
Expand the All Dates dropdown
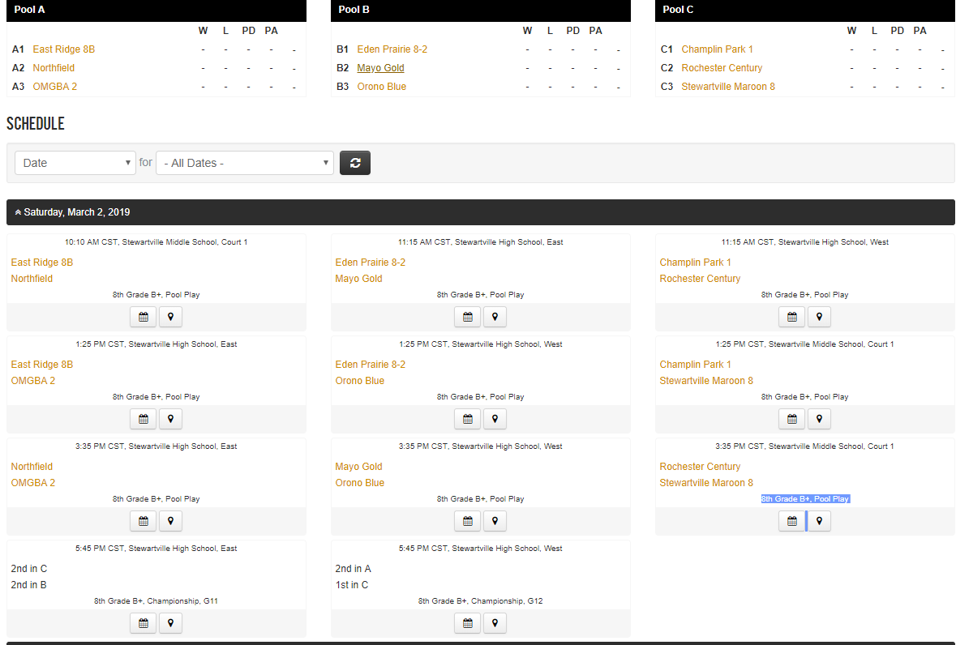point(245,163)
